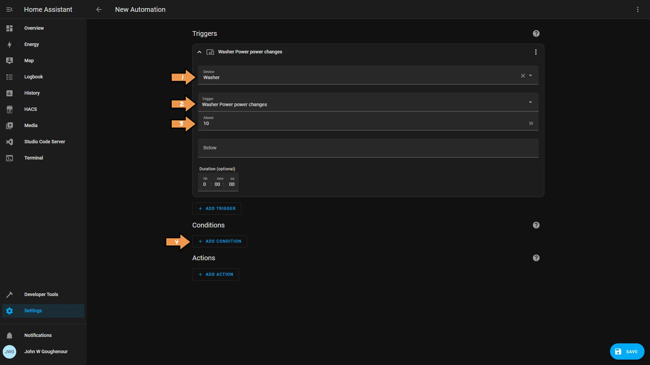Image resolution: width=650 pixels, height=365 pixels.
Task: Click the three-dot menu on trigger
Action: (535, 52)
